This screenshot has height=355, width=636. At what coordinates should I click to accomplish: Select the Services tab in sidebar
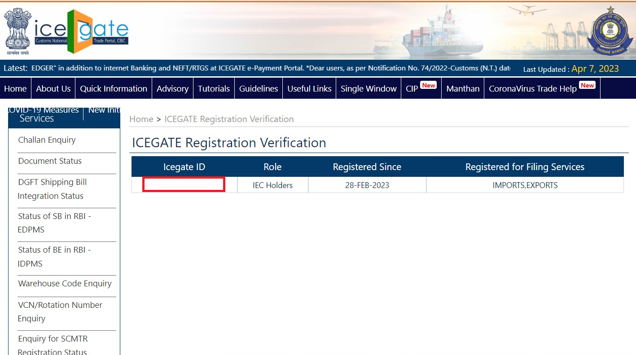tap(37, 118)
